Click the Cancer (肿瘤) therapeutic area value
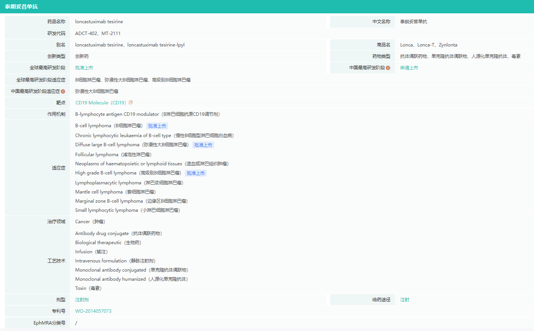Screen dimensions: 534x331 (90, 222)
